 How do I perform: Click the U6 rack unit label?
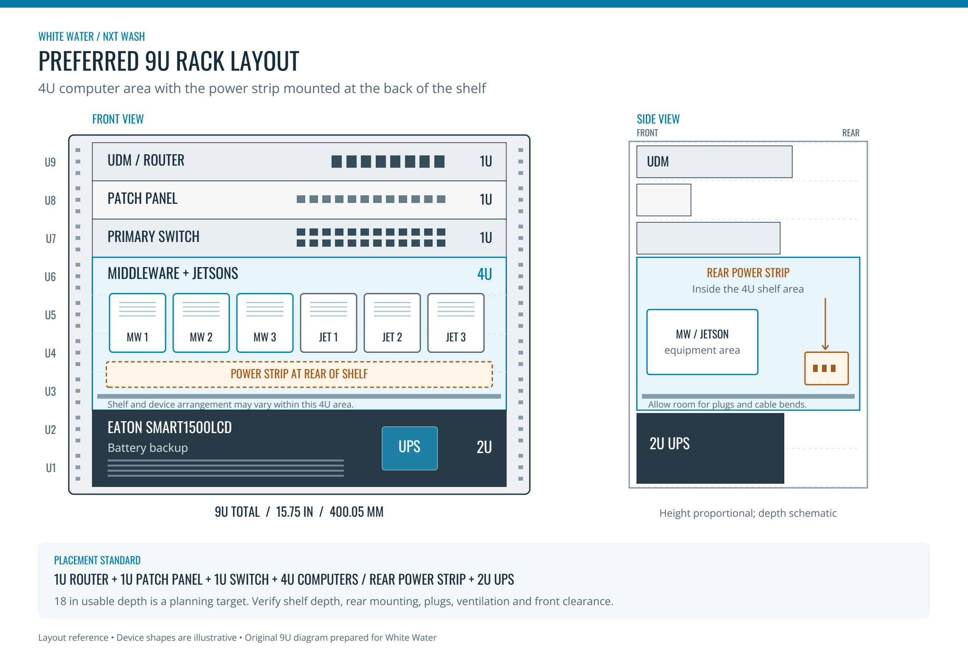point(50,277)
